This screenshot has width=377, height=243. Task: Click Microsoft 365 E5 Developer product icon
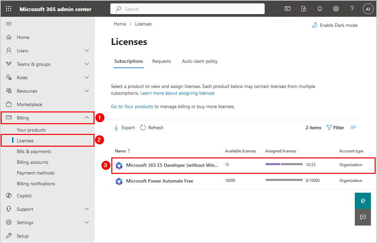coord(119,165)
